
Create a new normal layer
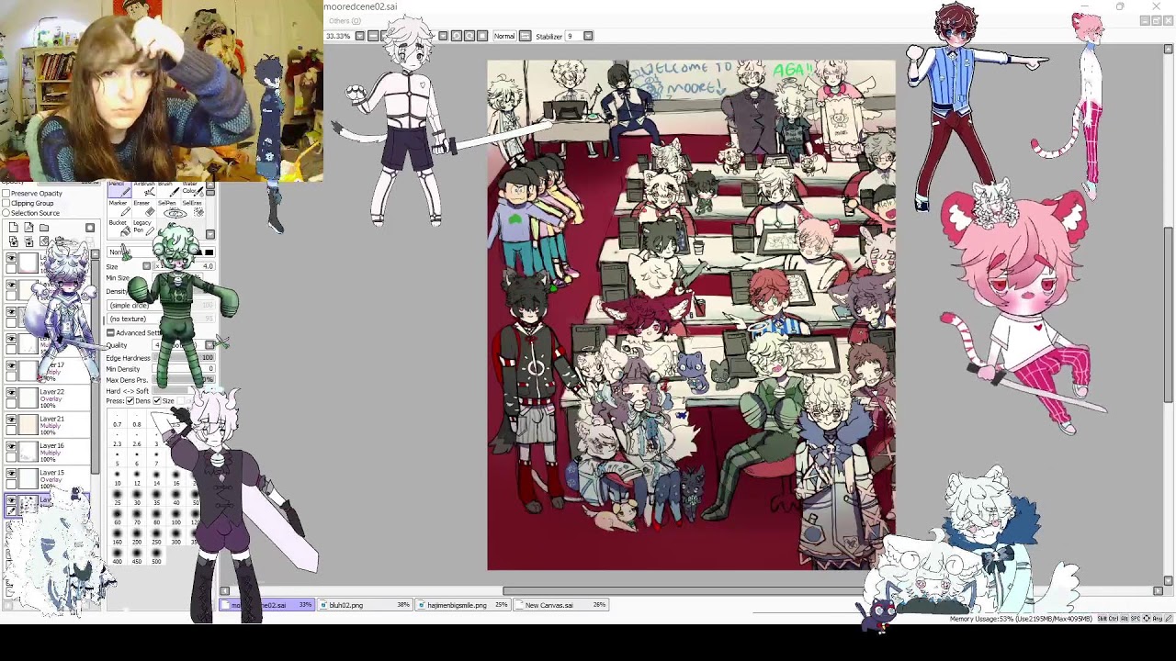(x=14, y=227)
